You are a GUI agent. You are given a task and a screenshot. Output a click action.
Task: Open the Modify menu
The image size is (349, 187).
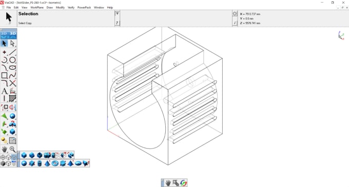pos(60,8)
